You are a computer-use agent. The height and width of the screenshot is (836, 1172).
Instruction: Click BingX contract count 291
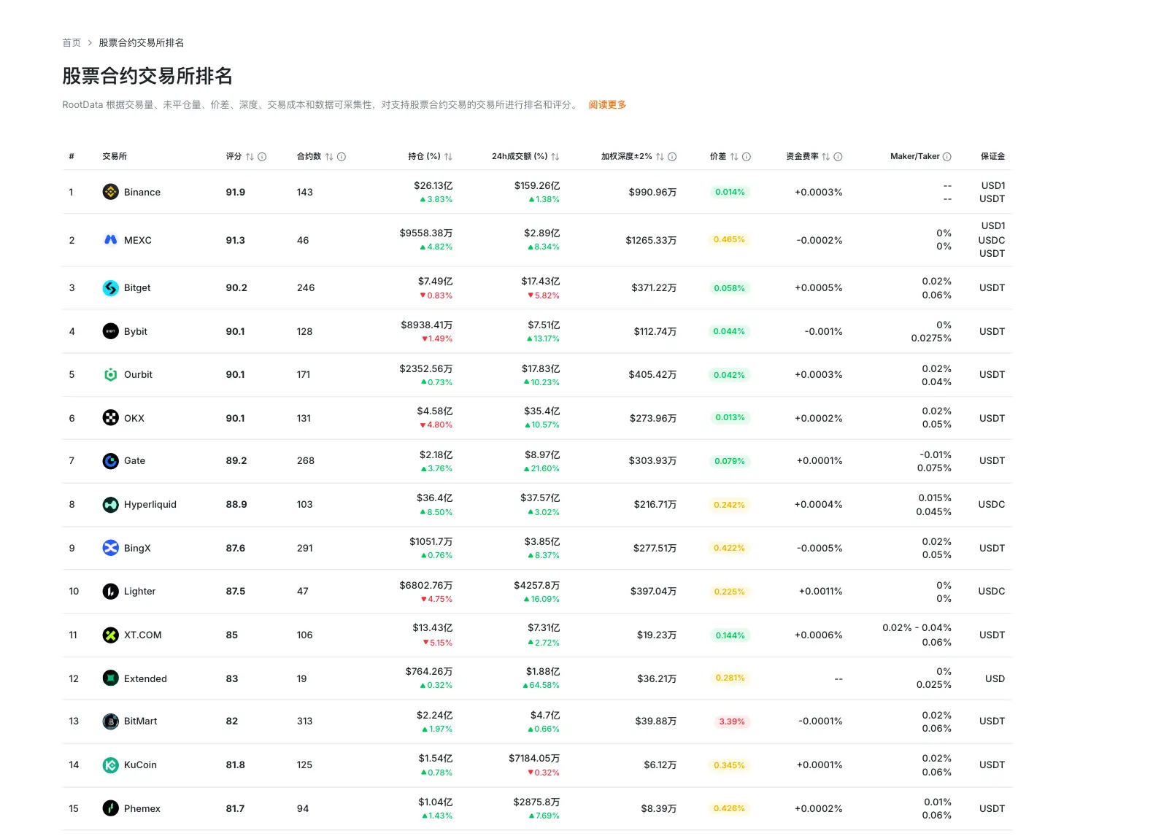(x=305, y=549)
